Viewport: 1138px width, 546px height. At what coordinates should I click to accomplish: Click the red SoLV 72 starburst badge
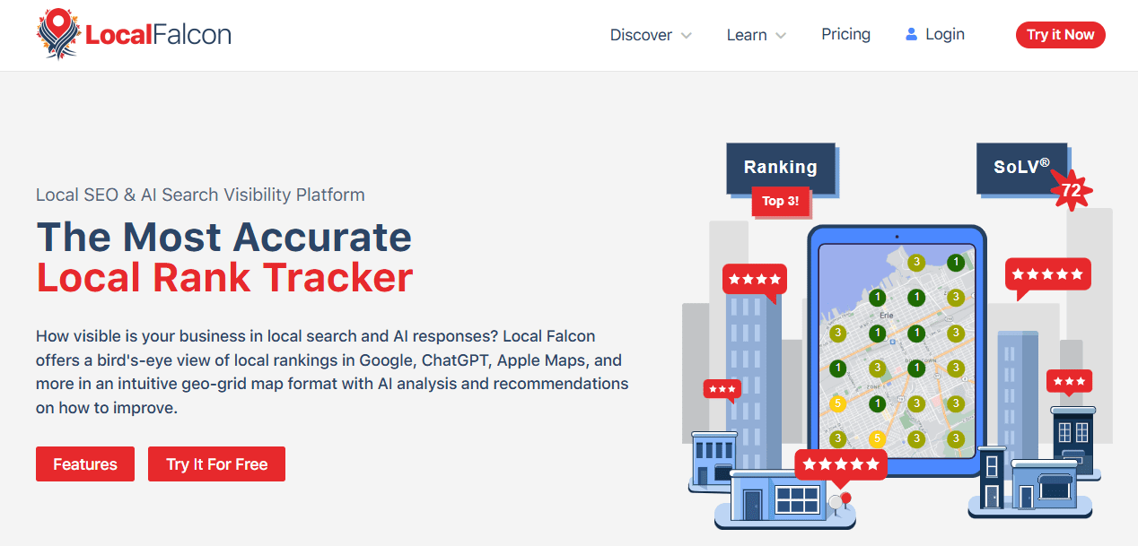pos(1071,190)
